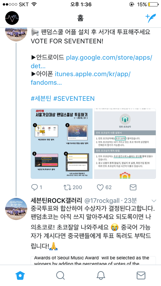Open the play.google.com store link

click(91, 62)
